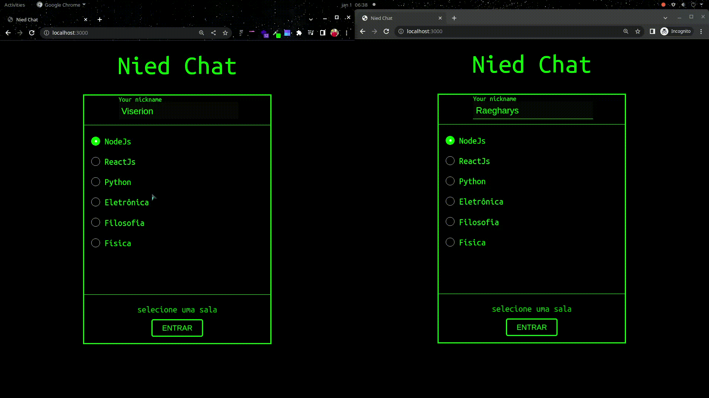709x398 pixels.
Task: Reload the Incognito window page
Action: click(x=386, y=31)
